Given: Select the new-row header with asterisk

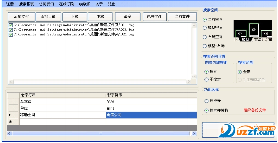Looking at the screenshot, I should pyautogui.click(x=13, y=122).
